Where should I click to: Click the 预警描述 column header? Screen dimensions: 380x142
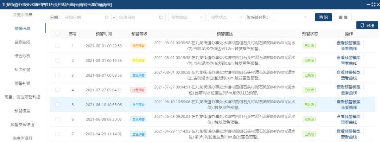click(224, 34)
